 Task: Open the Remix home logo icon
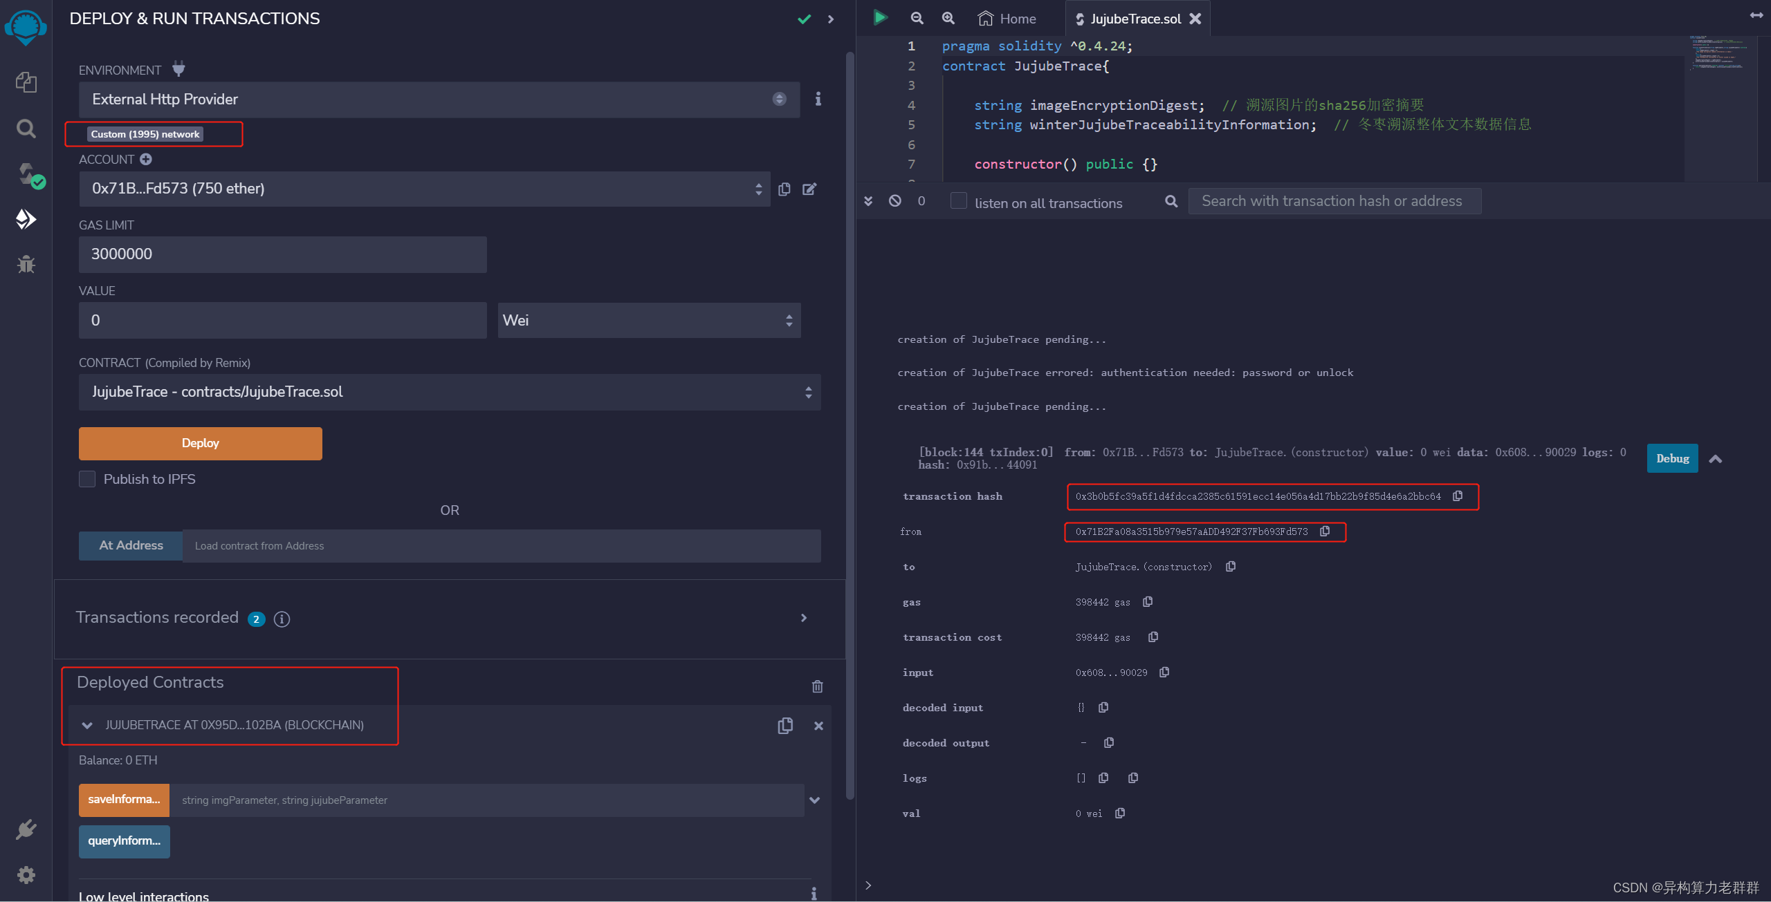tap(26, 28)
